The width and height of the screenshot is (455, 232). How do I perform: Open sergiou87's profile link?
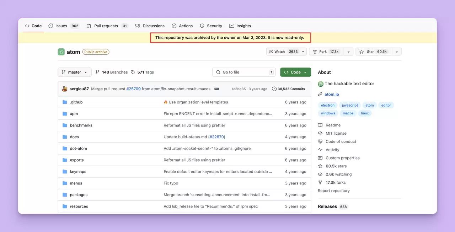tap(79, 89)
